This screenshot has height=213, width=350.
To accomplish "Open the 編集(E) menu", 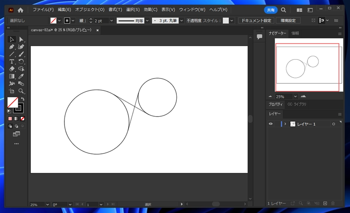I will pos(64,10).
